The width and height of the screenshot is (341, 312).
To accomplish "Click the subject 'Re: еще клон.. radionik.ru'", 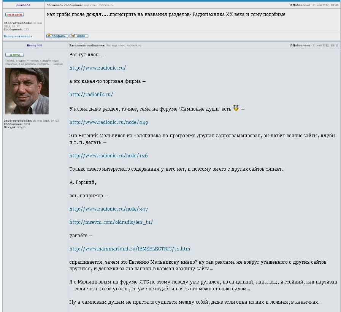I will [x=124, y=45].
